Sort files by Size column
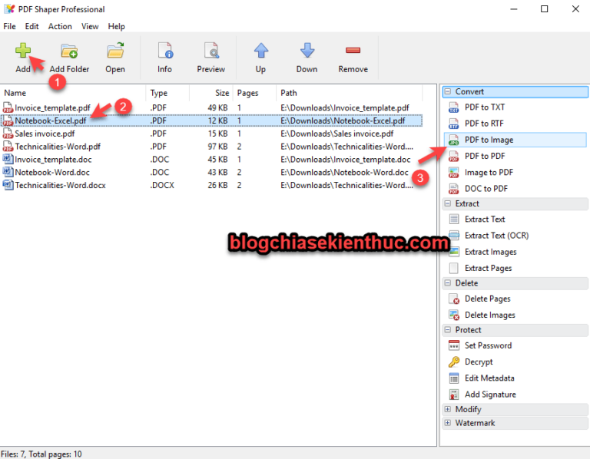 coord(211,93)
